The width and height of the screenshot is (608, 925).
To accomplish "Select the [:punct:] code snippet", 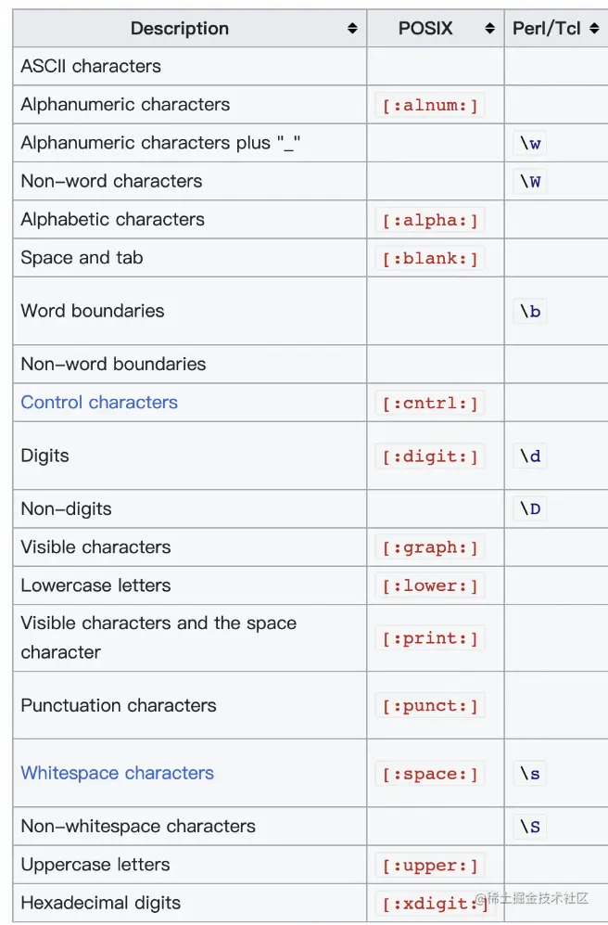I will pos(430,705).
